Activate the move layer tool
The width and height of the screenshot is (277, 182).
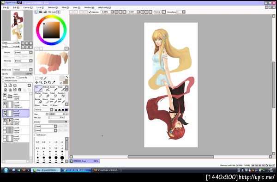coord(37,82)
